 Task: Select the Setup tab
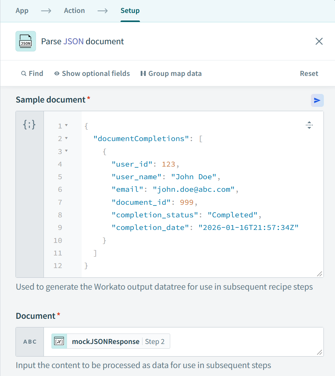tap(130, 10)
